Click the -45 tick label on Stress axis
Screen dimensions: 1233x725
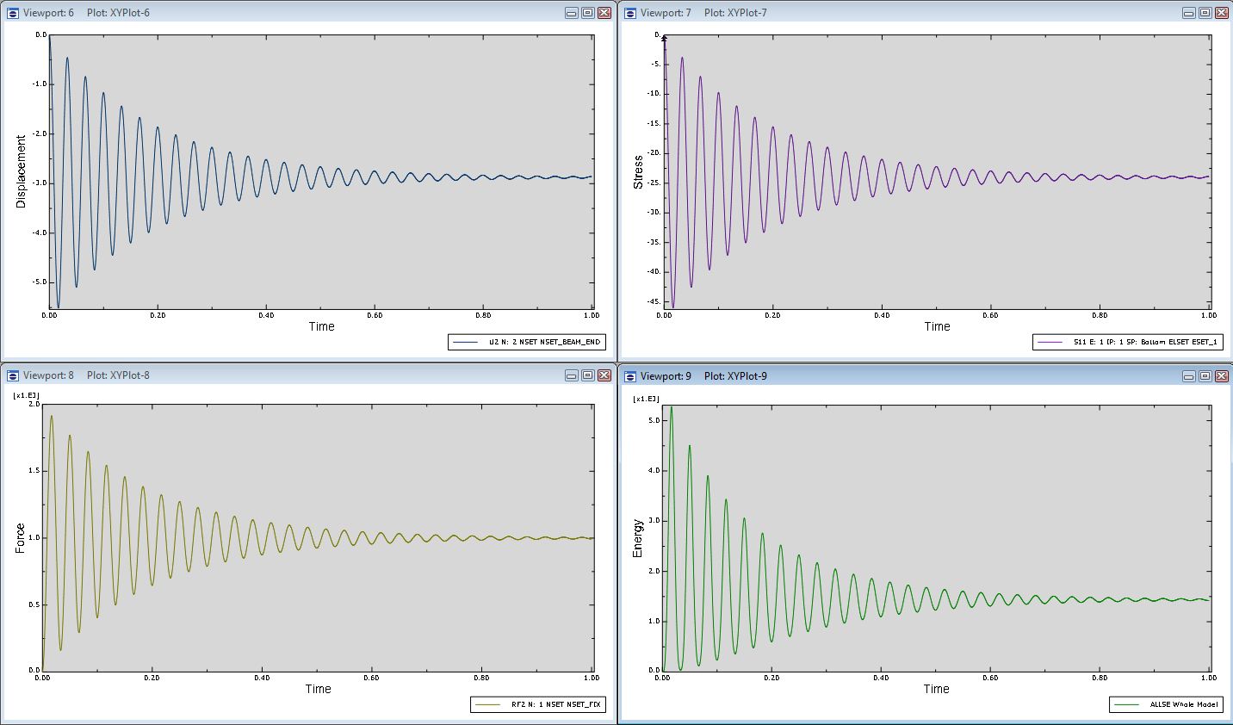[x=655, y=301]
